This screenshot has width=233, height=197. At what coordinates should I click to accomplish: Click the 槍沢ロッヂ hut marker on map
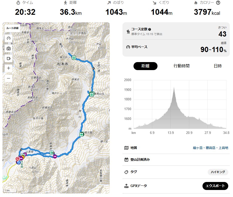point(74,58)
